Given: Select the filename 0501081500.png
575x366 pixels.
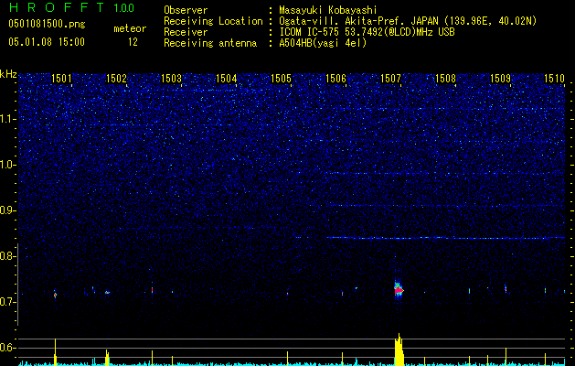Looking at the screenshot, I should pyautogui.click(x=47, y=25).
